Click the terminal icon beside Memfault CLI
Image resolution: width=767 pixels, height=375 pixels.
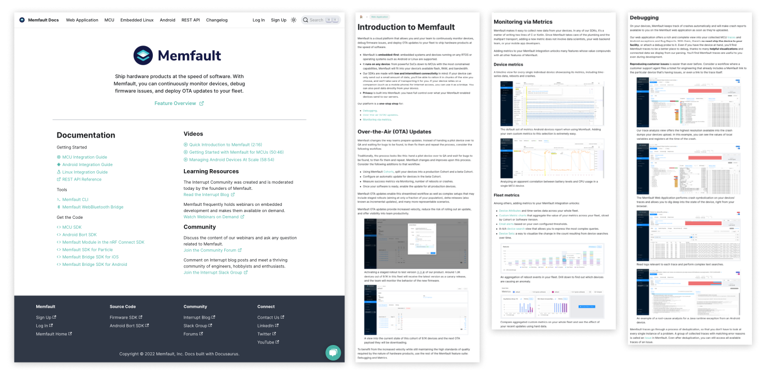(59, 199)
